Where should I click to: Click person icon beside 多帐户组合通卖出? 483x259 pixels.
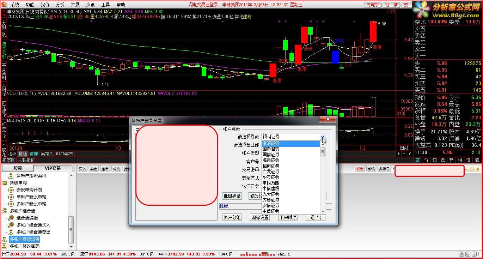click(x=11, y=232)
